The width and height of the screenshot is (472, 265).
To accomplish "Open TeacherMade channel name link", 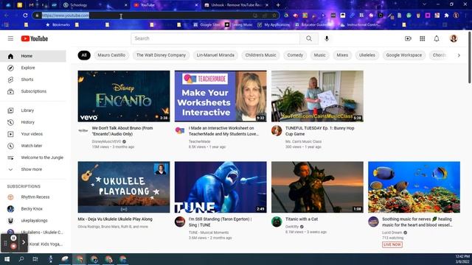I will 200,141.
